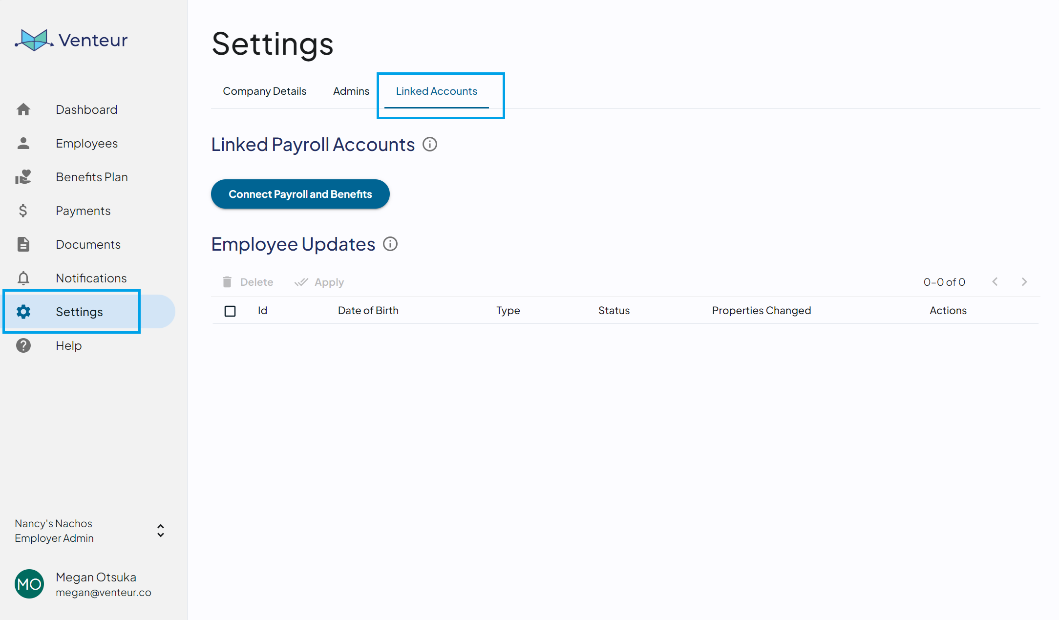Click Apply in the updates toolbar
The width and height of the screenshot is (1059, 620).
tap(319, 282)
